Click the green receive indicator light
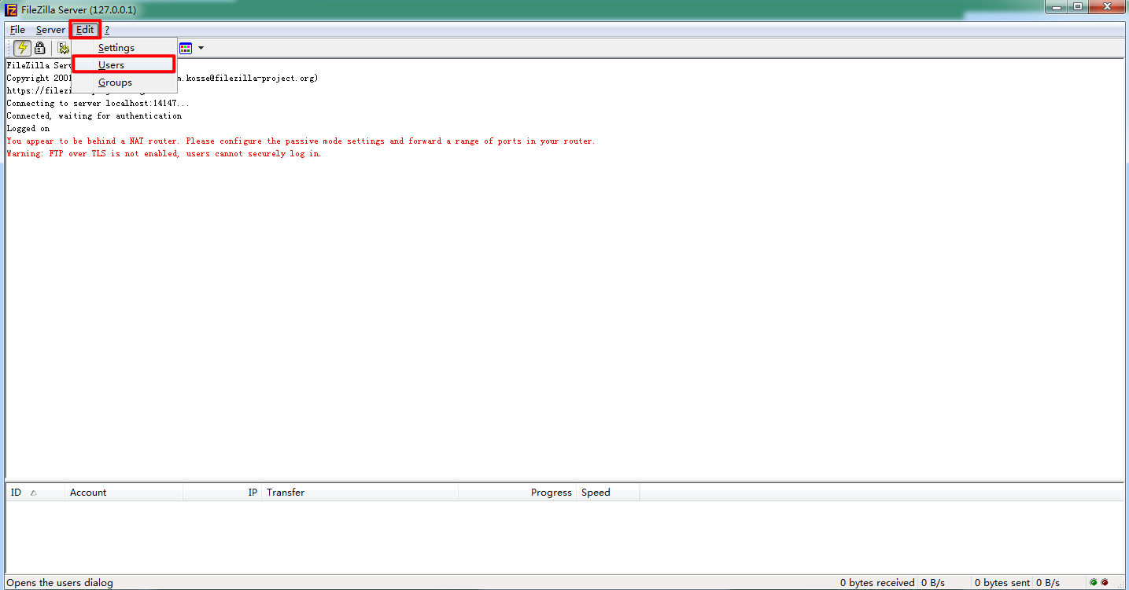This screenshot has width=1129, height=590. (1094, 582)
